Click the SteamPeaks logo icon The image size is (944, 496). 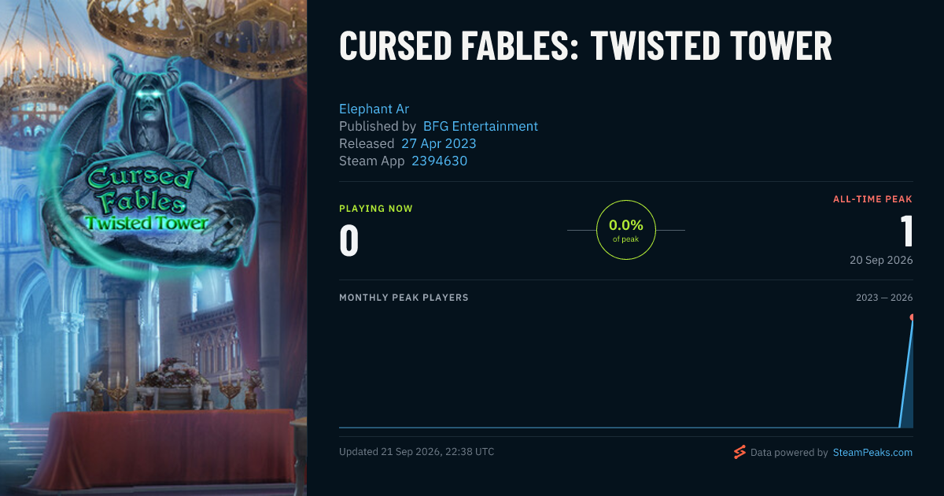point(739,452)
